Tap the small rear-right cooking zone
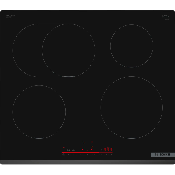 [x=131, y=46]
